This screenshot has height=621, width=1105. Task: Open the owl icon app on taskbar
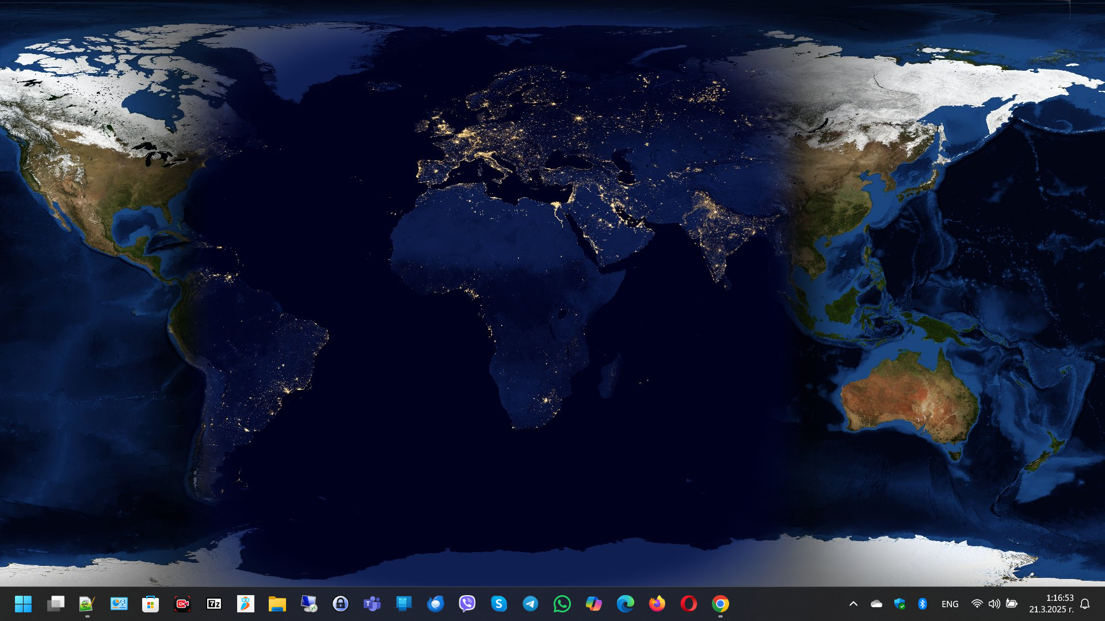tap(246, 604)
